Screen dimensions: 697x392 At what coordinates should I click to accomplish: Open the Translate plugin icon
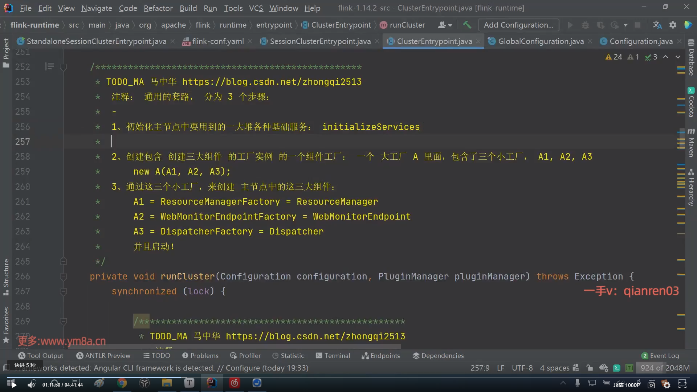tap(657, 25)
